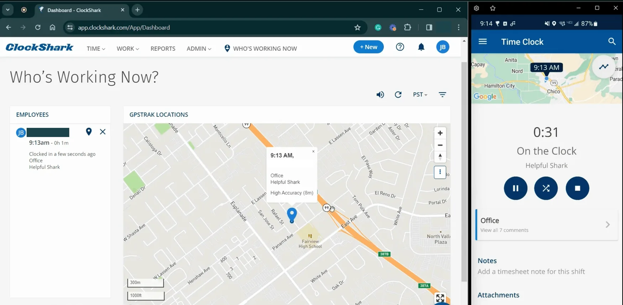Screen dimensions: 623x305
Task: Open Chrome three-dot menu
Action: pos(459,27)
